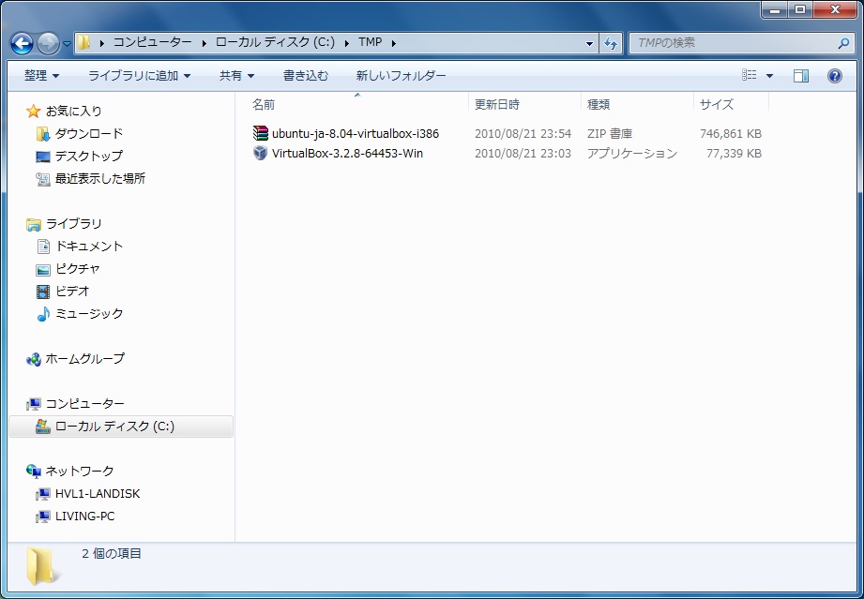Go back with the Back arrow button
The height and width of the screenshot is (599, 864).
(22, 43)
